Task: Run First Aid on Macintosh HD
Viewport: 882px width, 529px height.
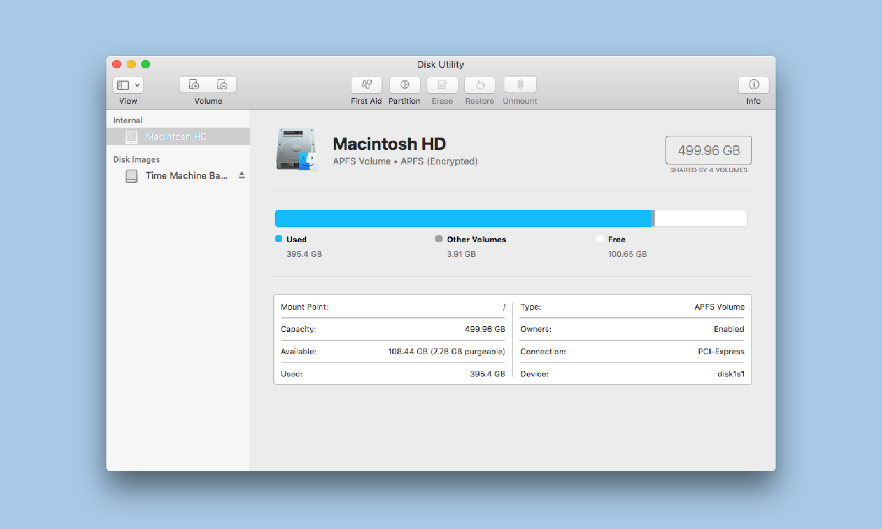Action: pos(366,85)
